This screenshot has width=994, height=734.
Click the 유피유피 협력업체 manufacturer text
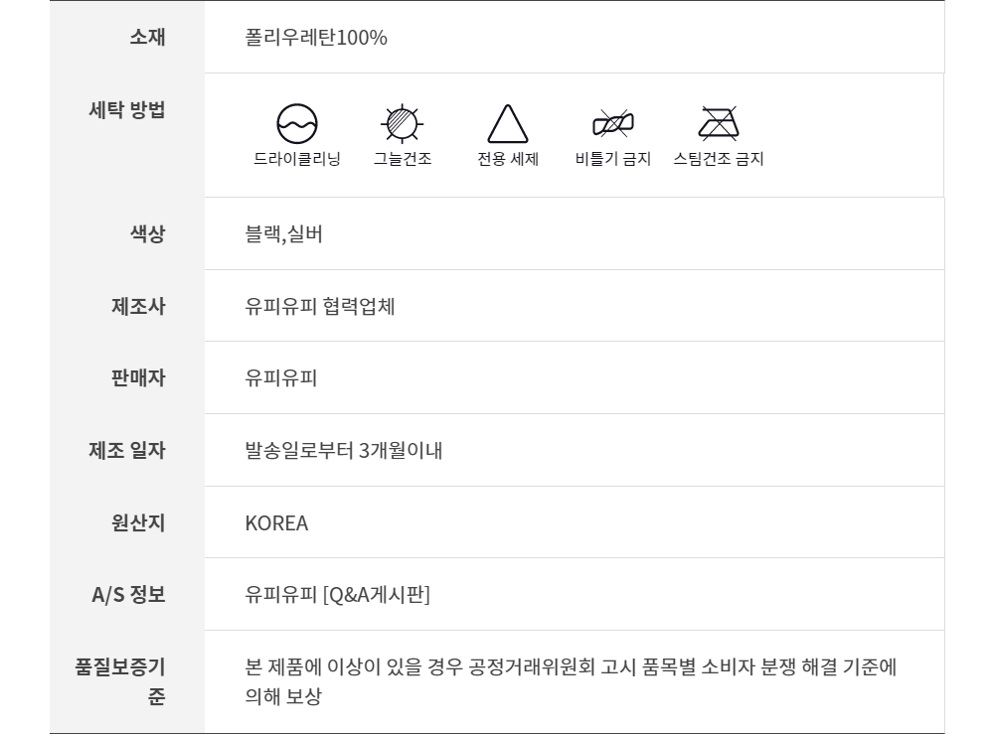pos(320,307)
